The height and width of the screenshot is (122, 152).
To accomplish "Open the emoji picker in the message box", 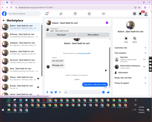I will coord(103,92).
